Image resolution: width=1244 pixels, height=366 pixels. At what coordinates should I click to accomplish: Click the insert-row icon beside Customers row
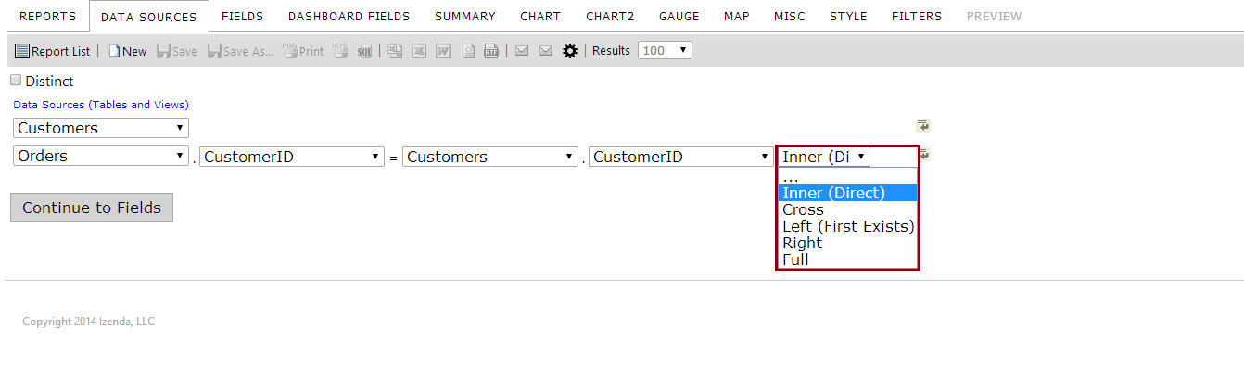923,126
